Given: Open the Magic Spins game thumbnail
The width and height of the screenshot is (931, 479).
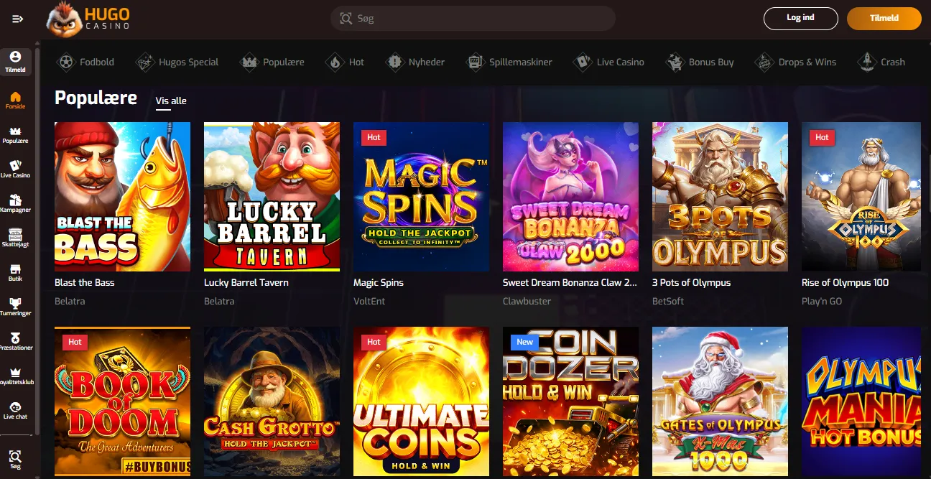Looking at the screenshot, I should 421,197.
